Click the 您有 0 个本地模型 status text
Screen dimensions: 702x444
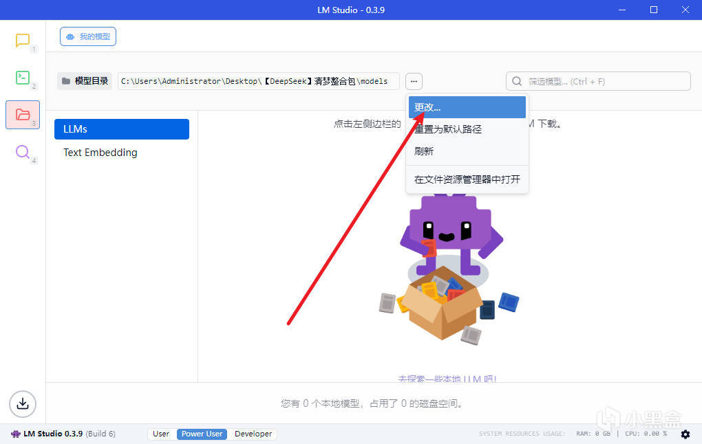[372, 403]
